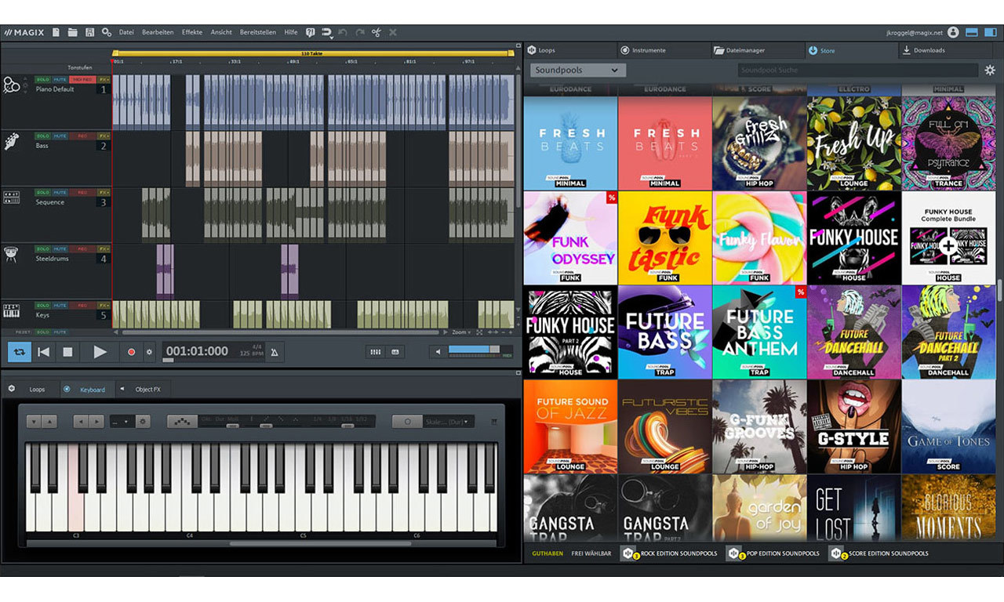This screenshot has width=1004, height=602.
Task: Open FX menu on Bass track
Action: (x=104, y=136)
